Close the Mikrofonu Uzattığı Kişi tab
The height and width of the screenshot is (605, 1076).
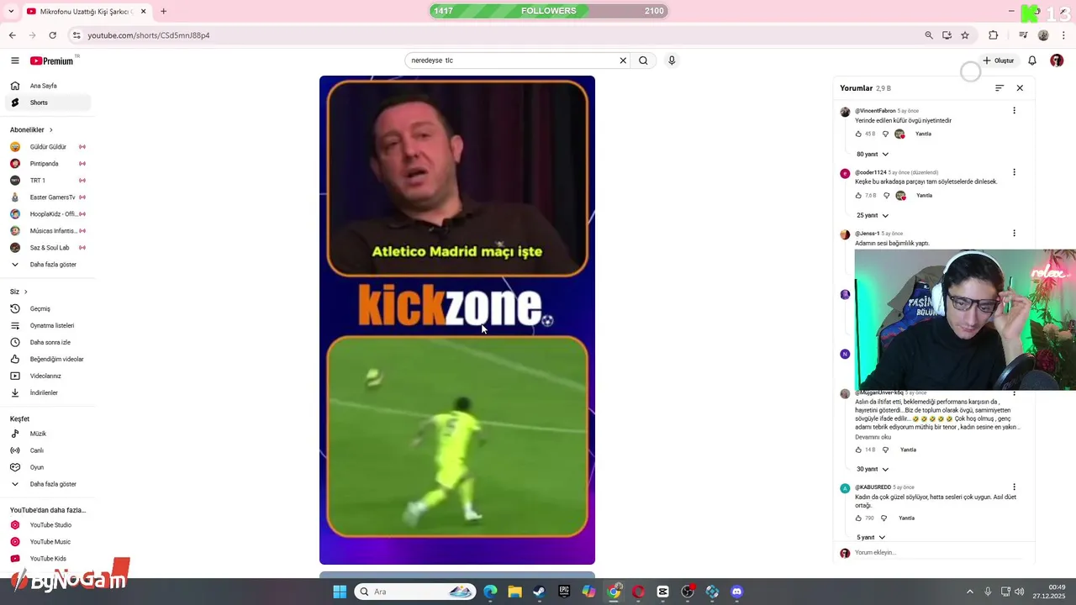pyautogui.click(x=143, y=11)
